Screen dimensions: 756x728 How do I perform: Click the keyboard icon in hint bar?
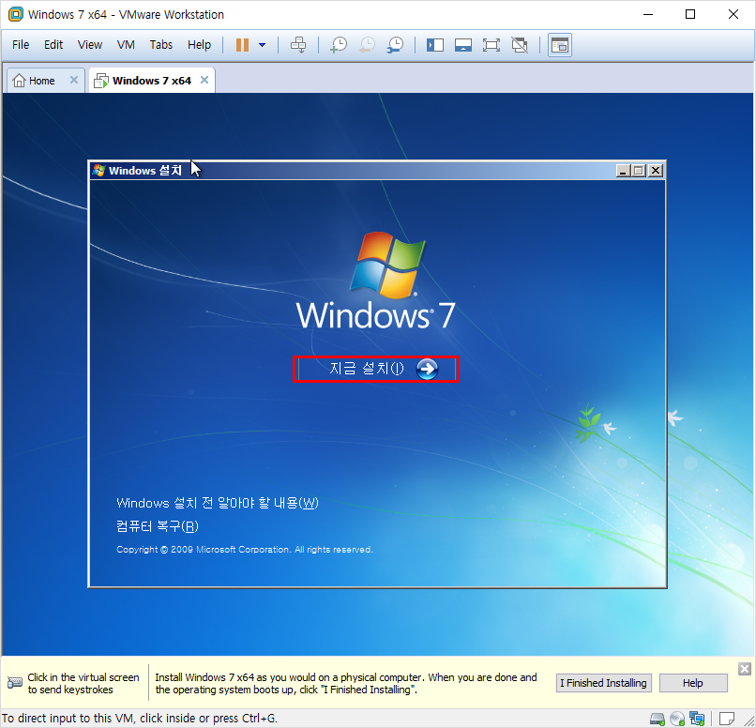coord(14,683)
